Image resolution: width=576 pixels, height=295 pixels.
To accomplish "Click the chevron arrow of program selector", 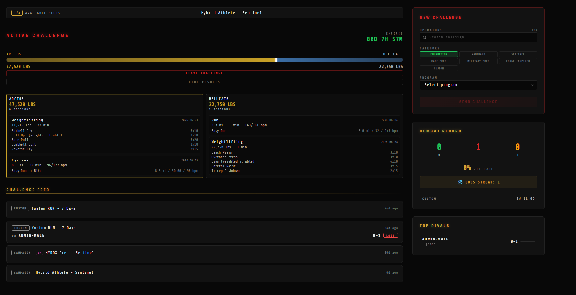I will pos(532,85).
